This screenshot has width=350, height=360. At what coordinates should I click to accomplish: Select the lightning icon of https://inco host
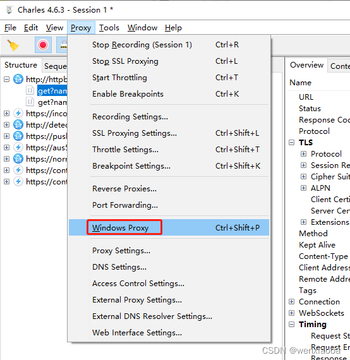pyautogui.click(x=18, y=114)
